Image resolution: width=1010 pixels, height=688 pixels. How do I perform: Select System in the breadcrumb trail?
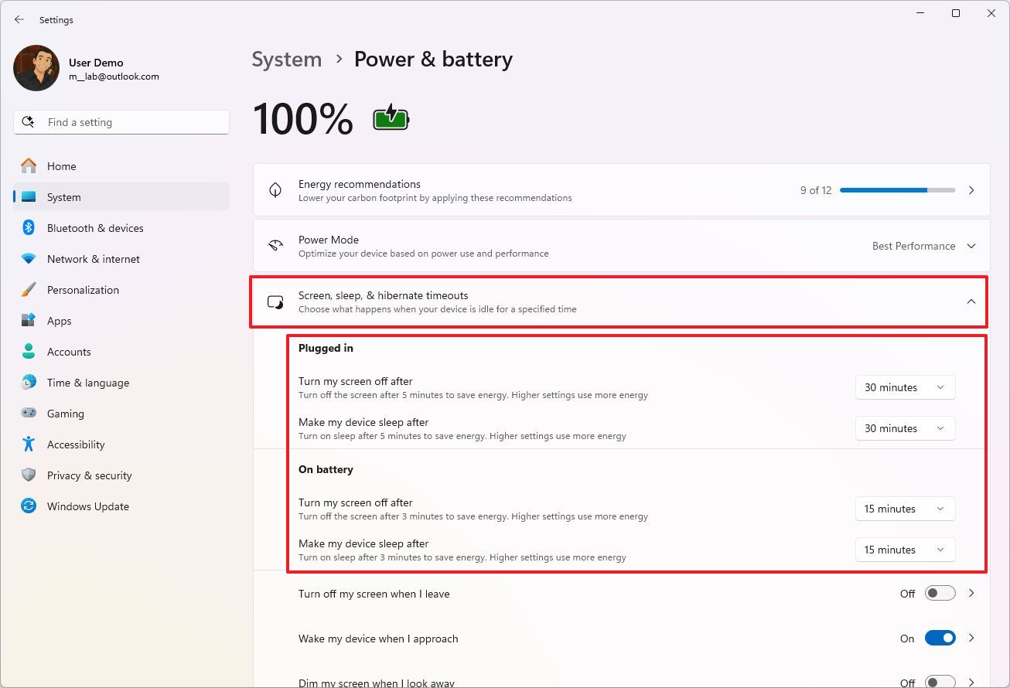click(286, 59)
